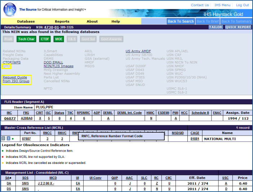This screenshot has height=192, width=253.
Task: Click the TAILOR button
Action: tap(216, 27)
